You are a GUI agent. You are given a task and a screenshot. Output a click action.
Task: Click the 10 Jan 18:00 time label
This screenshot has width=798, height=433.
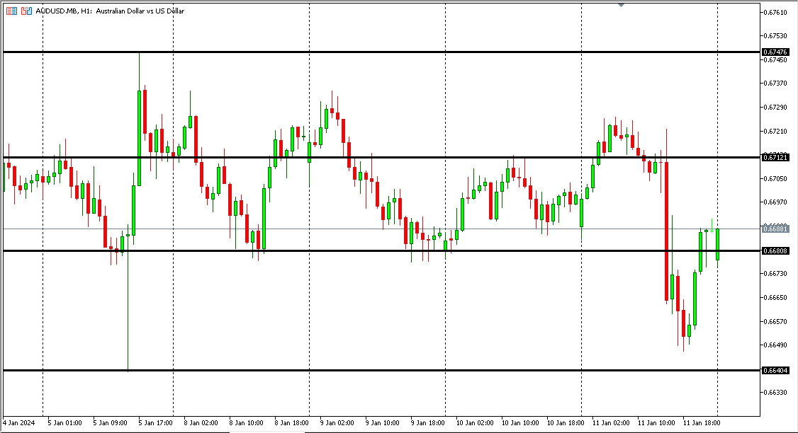pyautogui.click(x=566, y=423)
